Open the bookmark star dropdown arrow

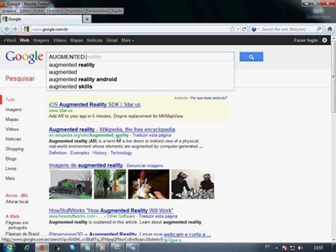pyautogui.click(x=238, y=29)
